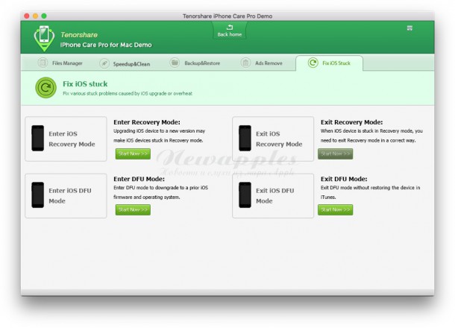Open the Backup&Restore tab
The image size is (455, 328).
195,63
